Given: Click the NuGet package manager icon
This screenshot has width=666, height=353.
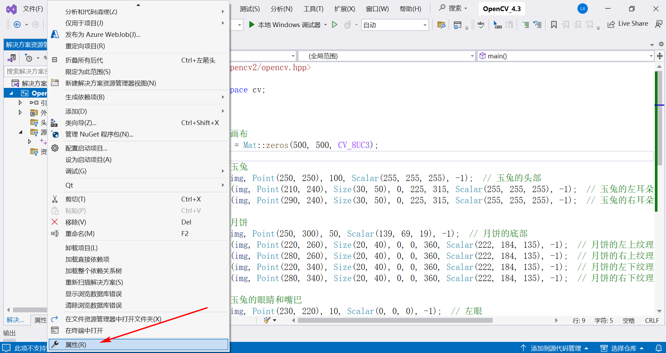Looking at the screenshot, I should point(55,134).
